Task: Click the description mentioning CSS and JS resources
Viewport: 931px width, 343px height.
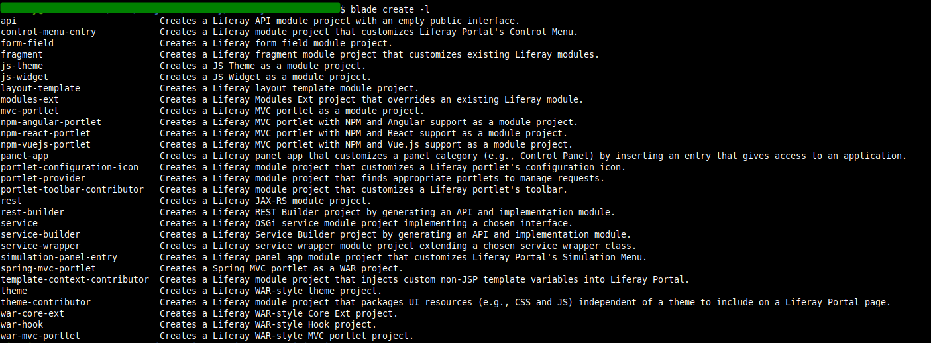Action: 525,302
